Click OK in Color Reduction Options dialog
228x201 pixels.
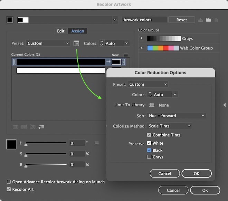[197, 174]
